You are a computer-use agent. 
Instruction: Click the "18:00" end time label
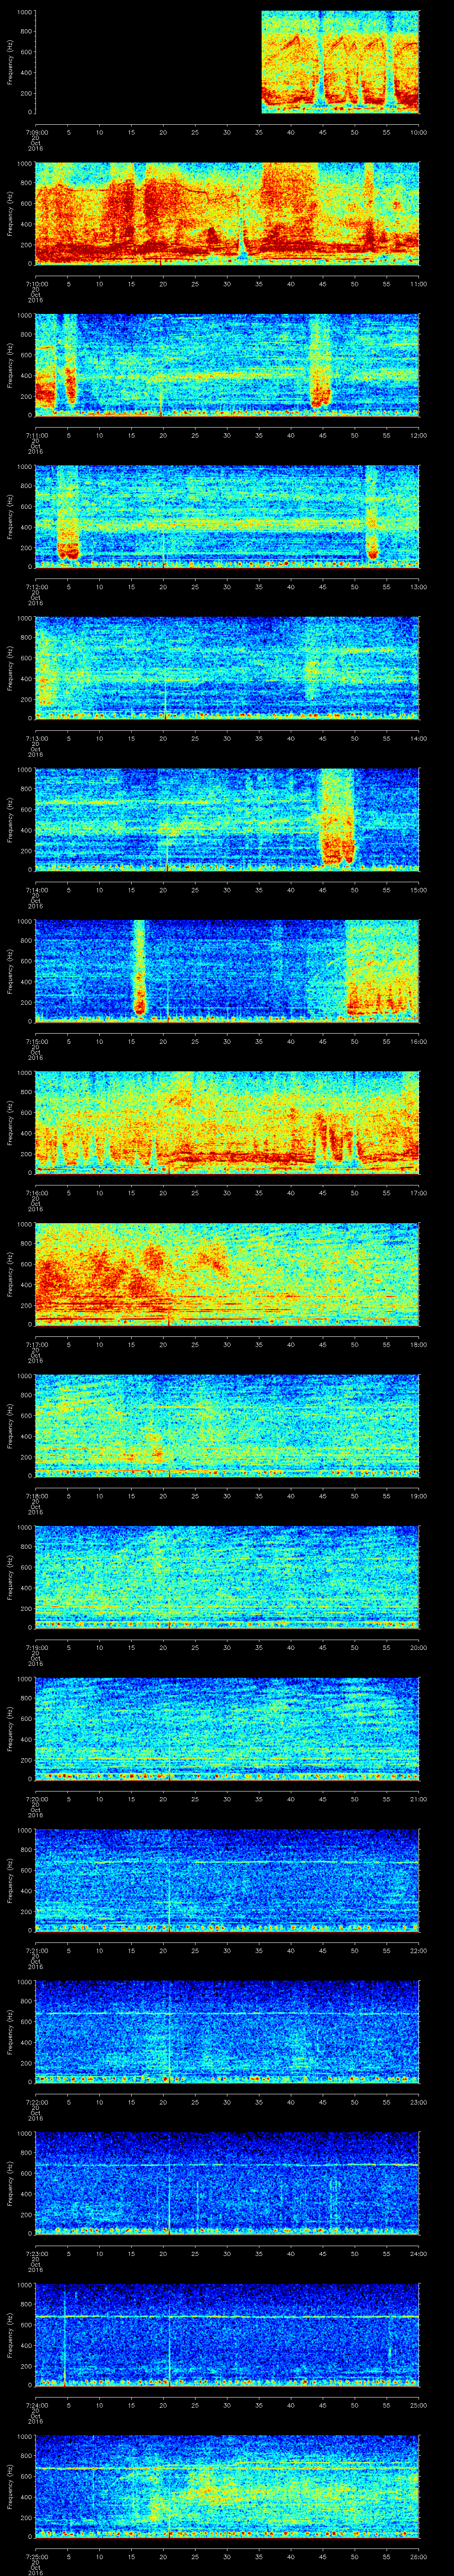[x=419, y=1344]
